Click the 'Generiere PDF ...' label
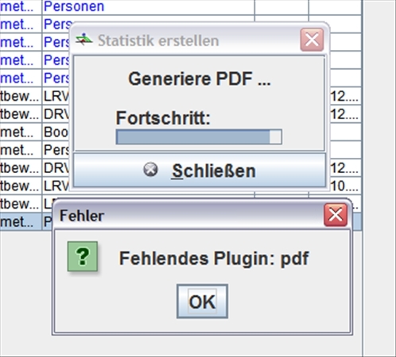396x357 pixels. pos(200,79)
